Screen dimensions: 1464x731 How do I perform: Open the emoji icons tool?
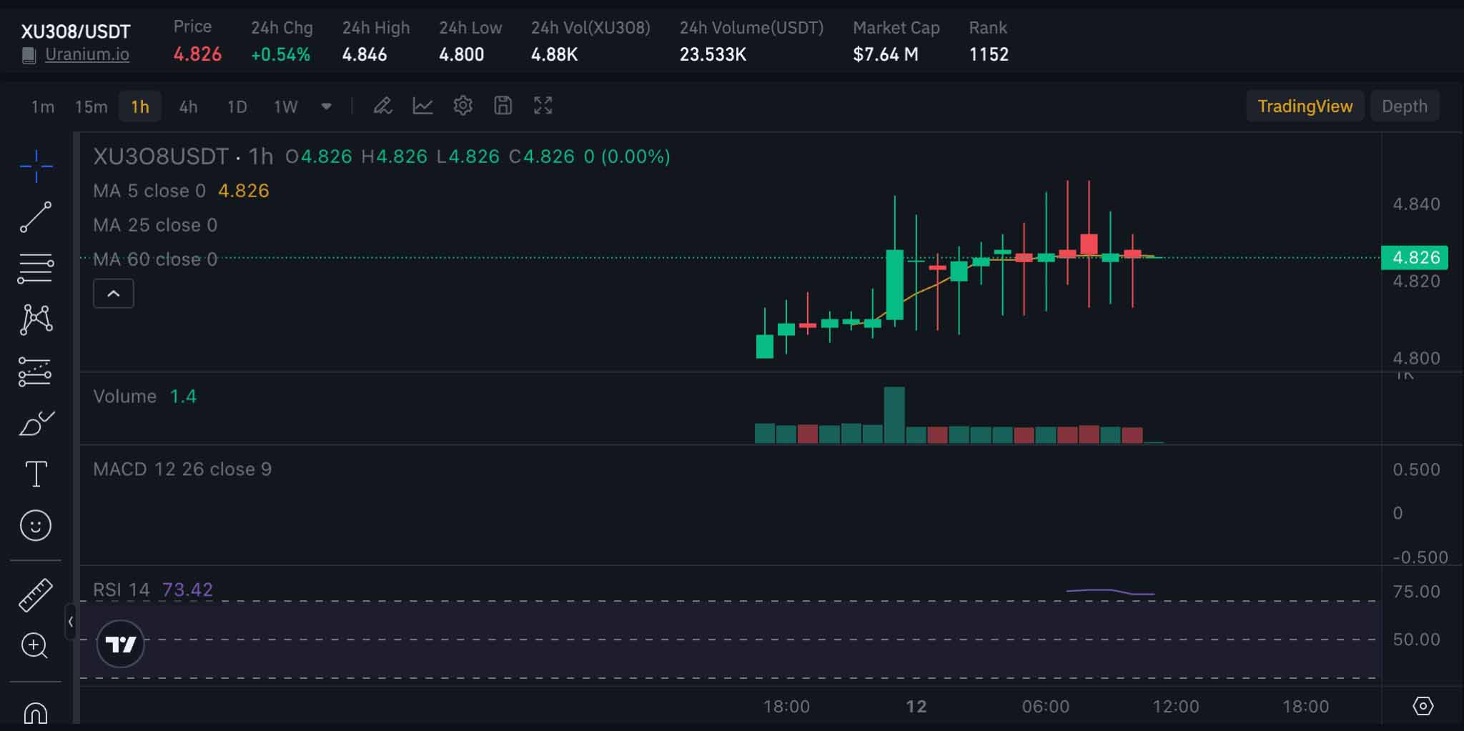tap(36, 526)
